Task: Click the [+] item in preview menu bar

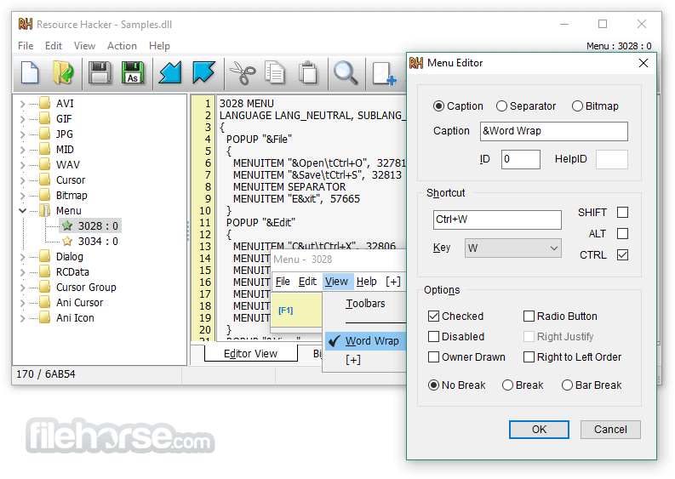Action: [392, 281]
